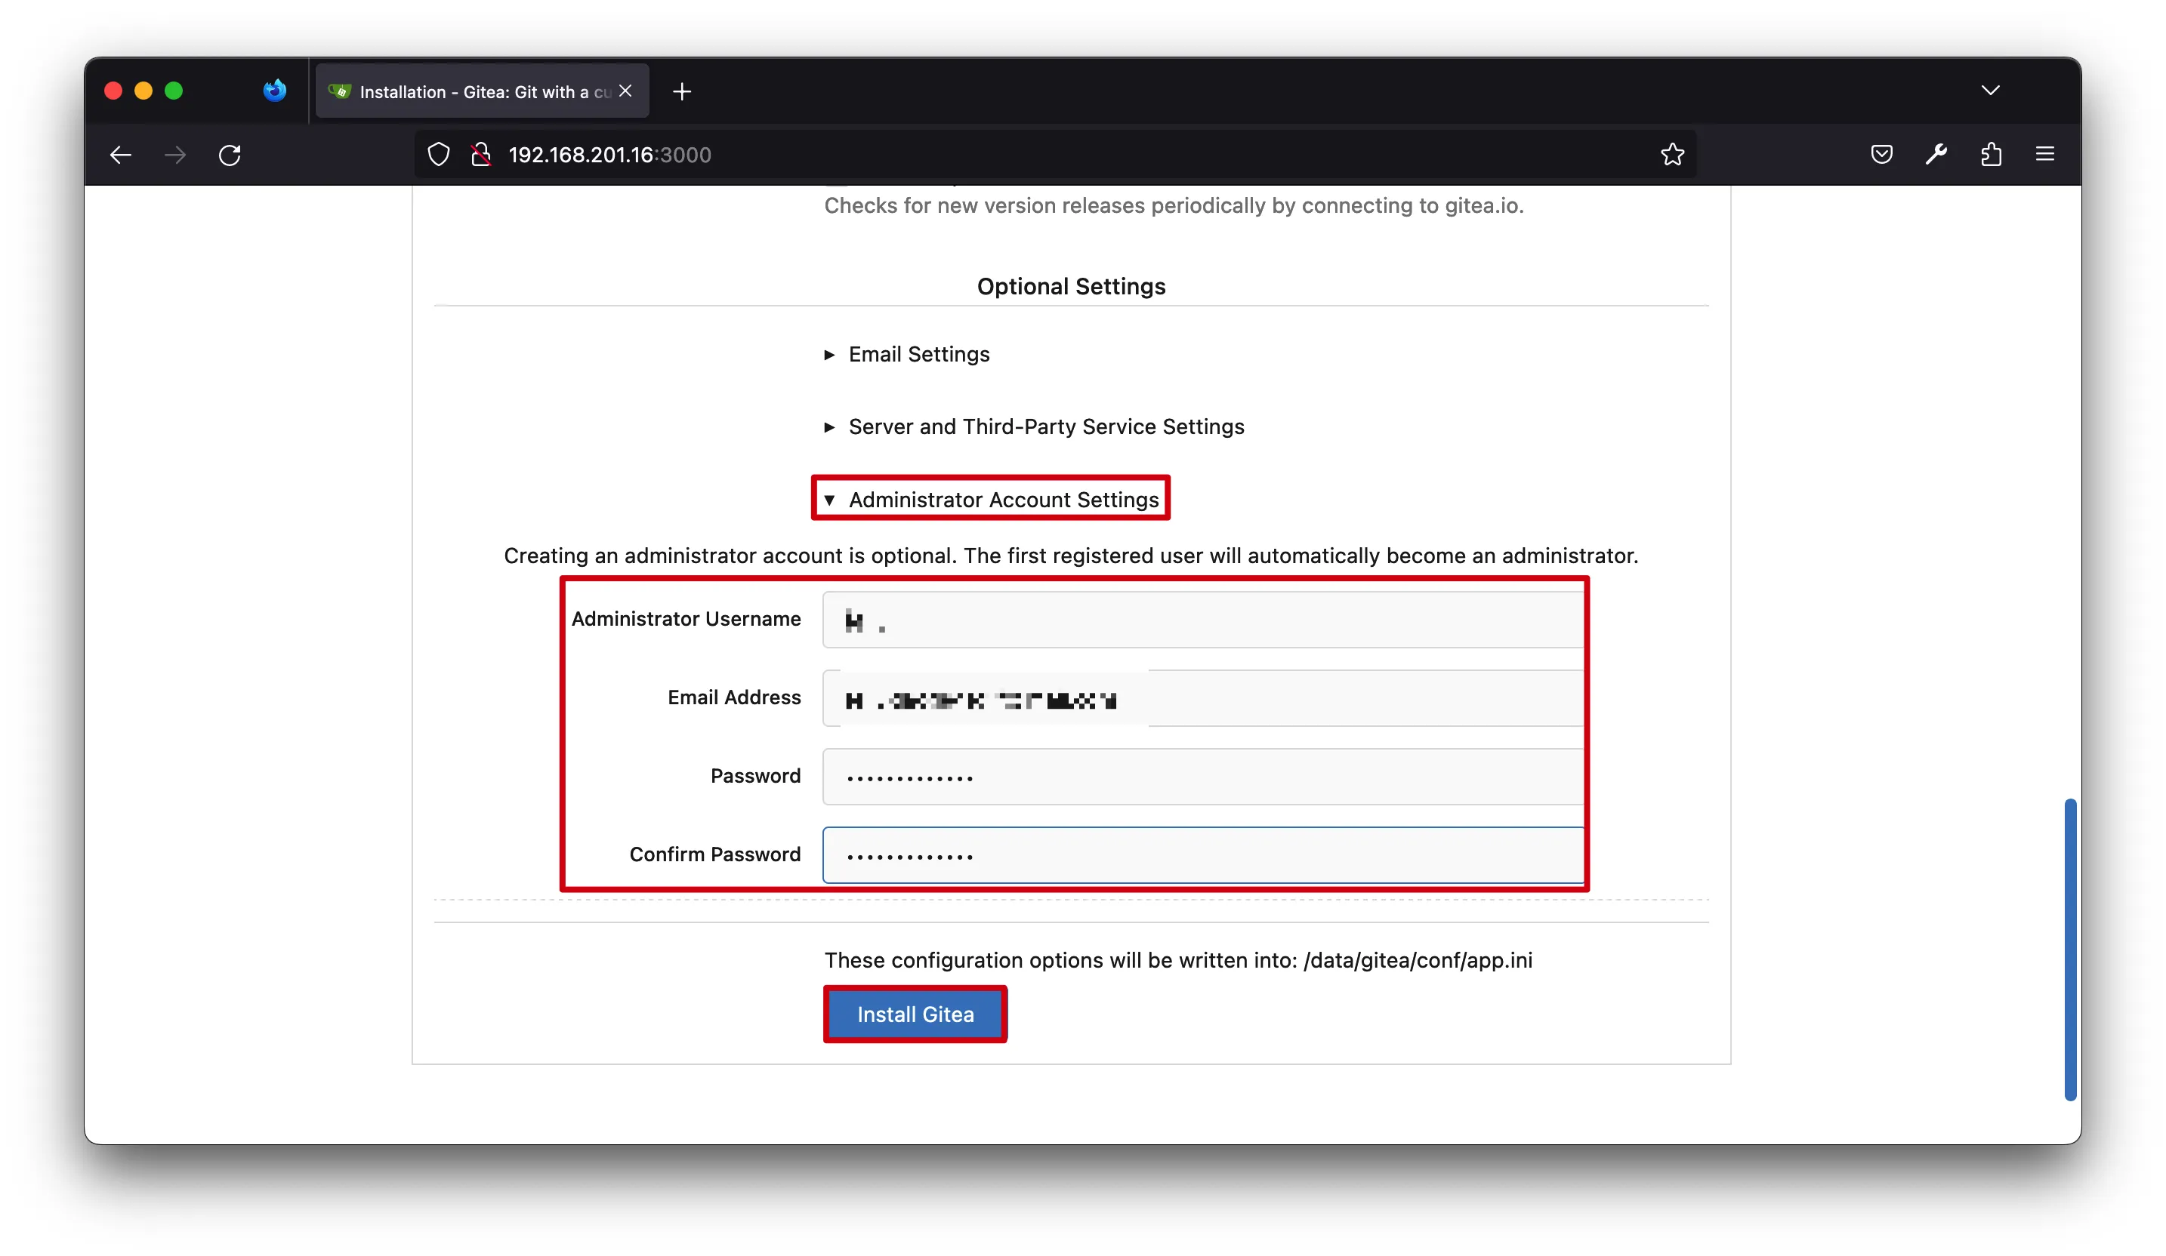
Task: Select the Installation - Gitea tab
Action: (x=482, y=91)
